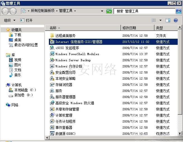
Task: Select the 服务器管理器 icon
Action: [x=52, y=97]
